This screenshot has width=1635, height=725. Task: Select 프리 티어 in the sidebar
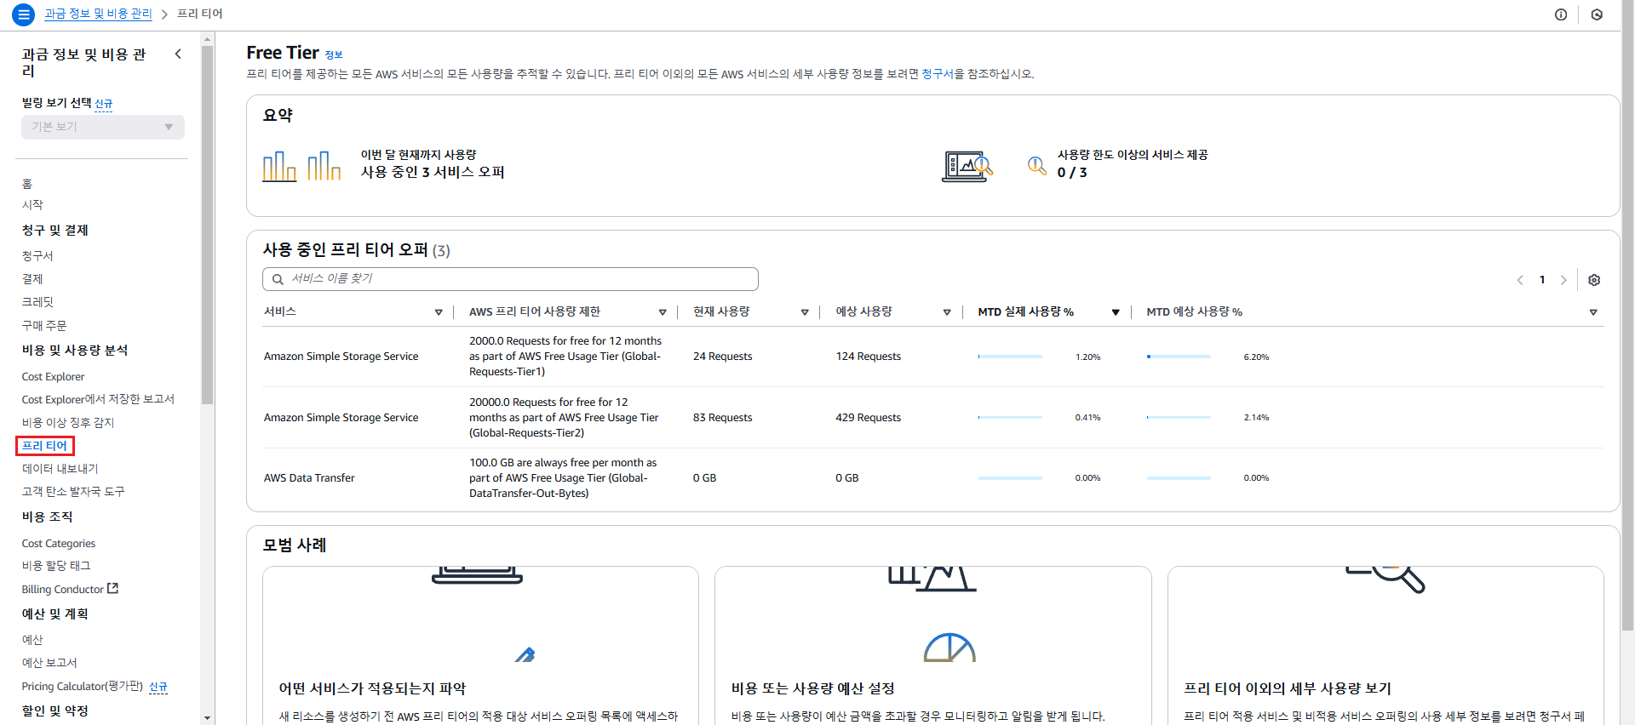coord(44,446)
